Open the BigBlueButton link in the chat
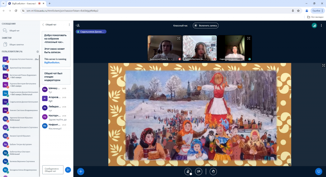The height and width of the screenshot is (177, 326). point(52,63)
